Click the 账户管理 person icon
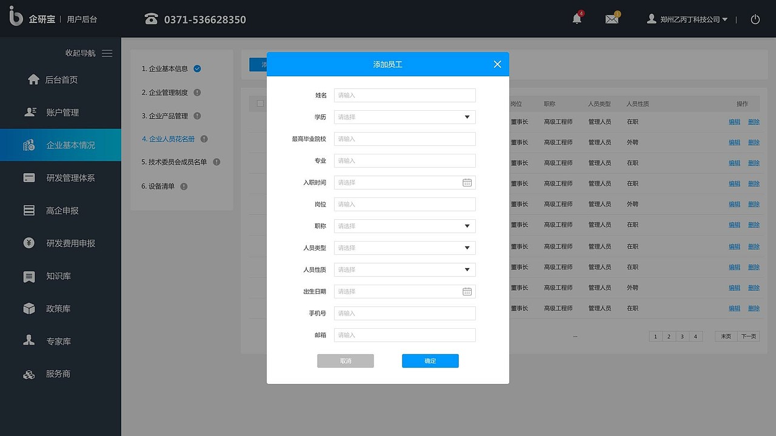The width and height of the screenshot is (776, 436). point(30,112)
